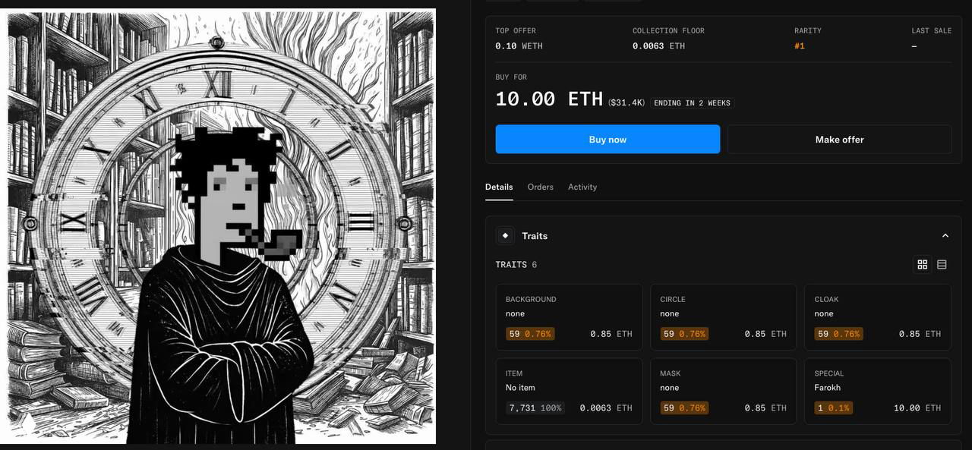Click the Traits diamond icon

tap(505, 236)
